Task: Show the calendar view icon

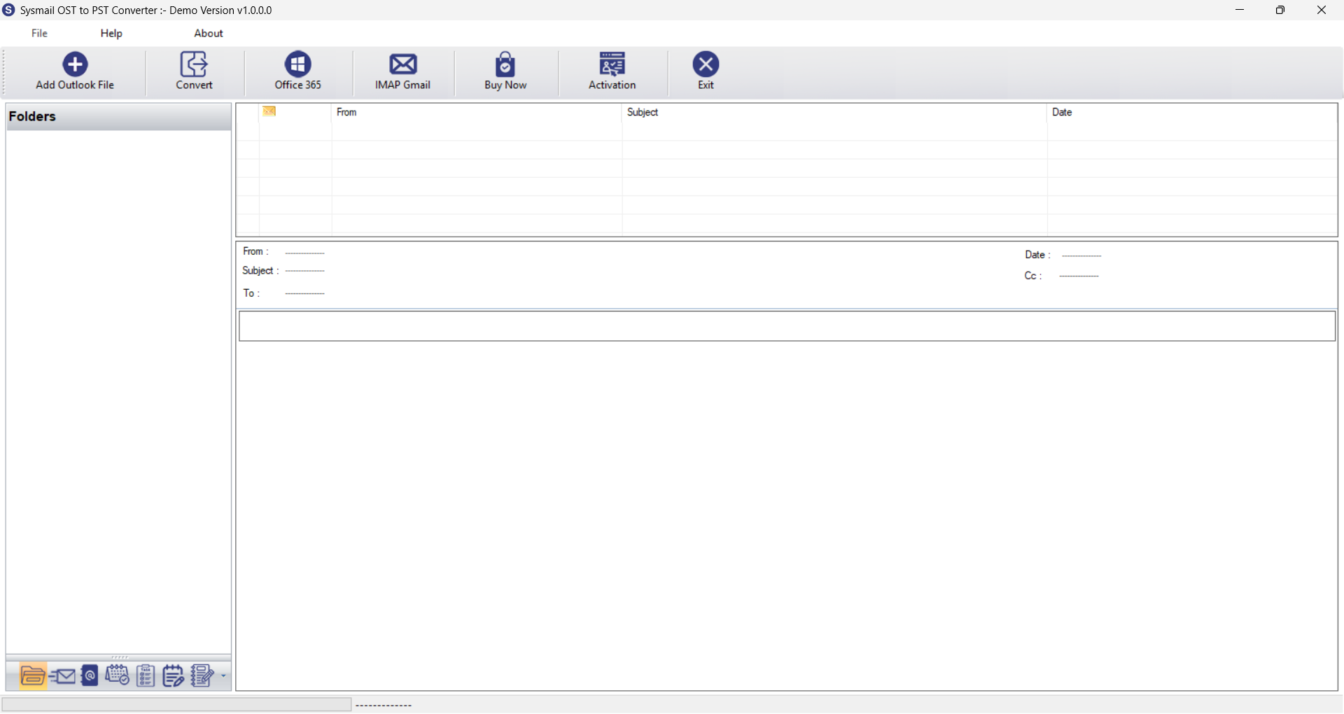Action: point(117,675)
